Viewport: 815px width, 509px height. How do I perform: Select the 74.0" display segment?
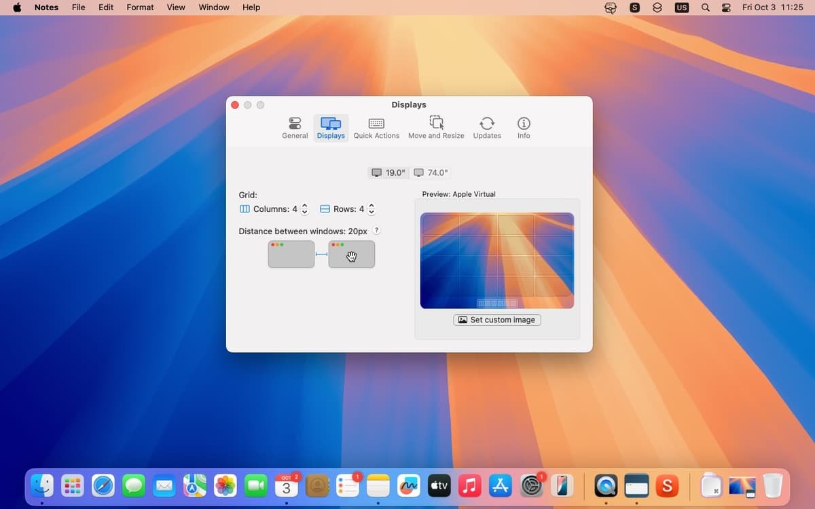(x=431, y=172)
